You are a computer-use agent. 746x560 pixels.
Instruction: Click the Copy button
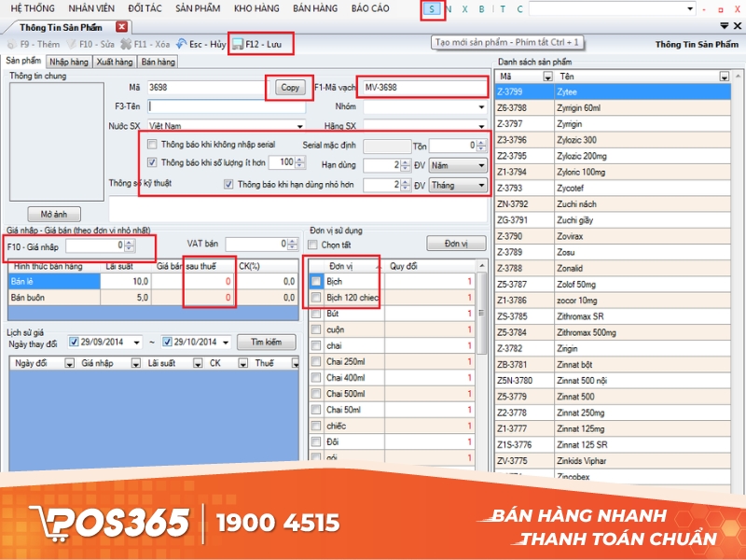tap(290, 87)
